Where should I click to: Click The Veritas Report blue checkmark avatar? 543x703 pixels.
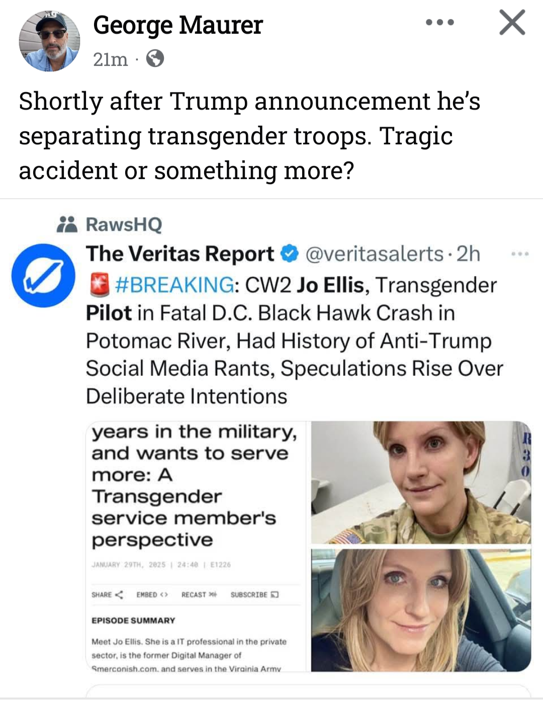pyautogui.click(x=43, y=275)
